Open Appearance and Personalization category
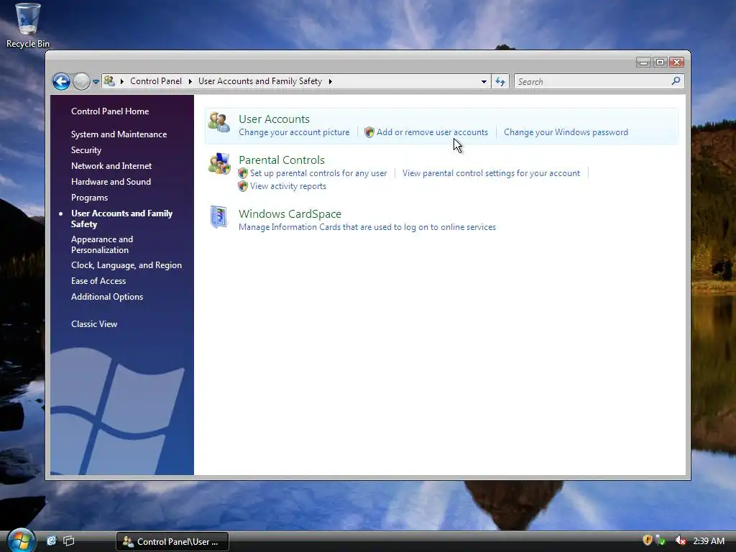Viewport: 736px width, 552px height. [x=102, y=244]
